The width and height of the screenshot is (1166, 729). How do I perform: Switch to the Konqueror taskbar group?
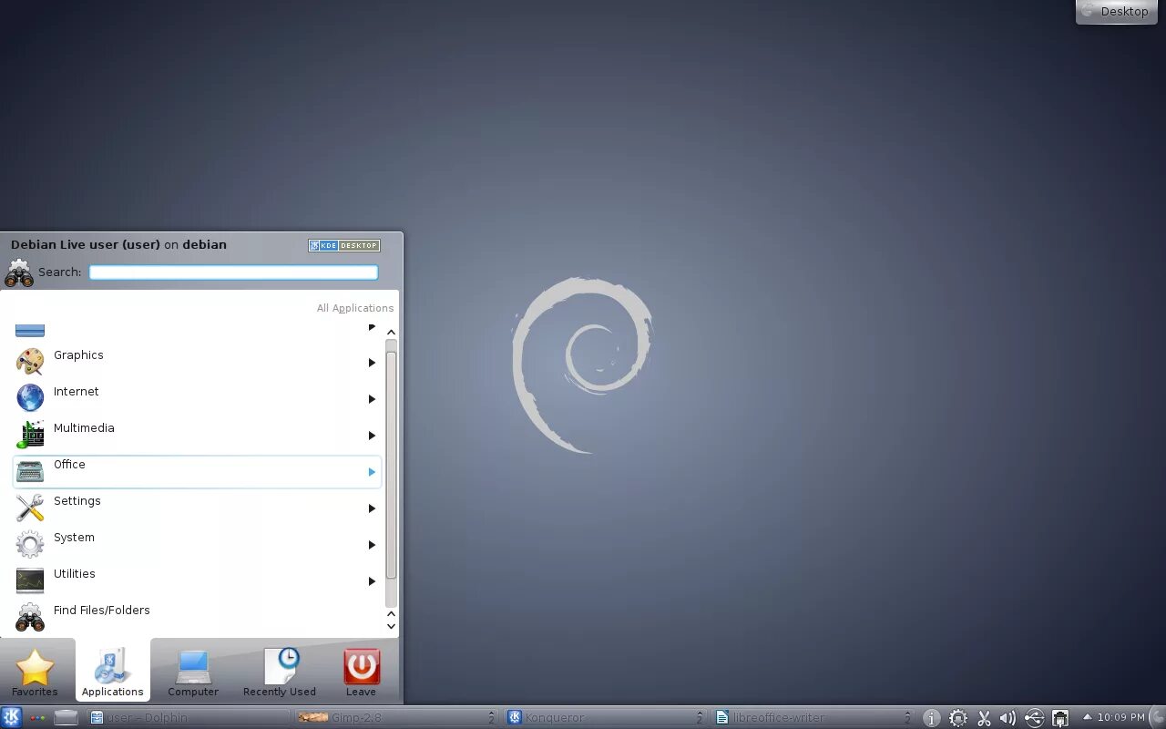click(x=606, y=717)
